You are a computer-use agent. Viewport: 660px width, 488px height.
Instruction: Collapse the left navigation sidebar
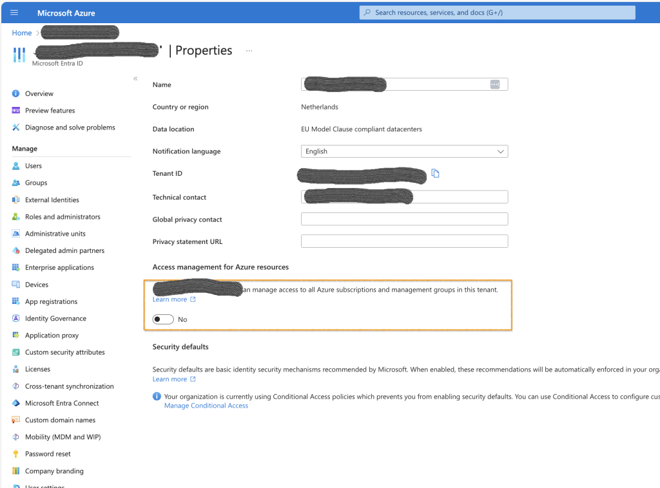click(x=135, y=79)
